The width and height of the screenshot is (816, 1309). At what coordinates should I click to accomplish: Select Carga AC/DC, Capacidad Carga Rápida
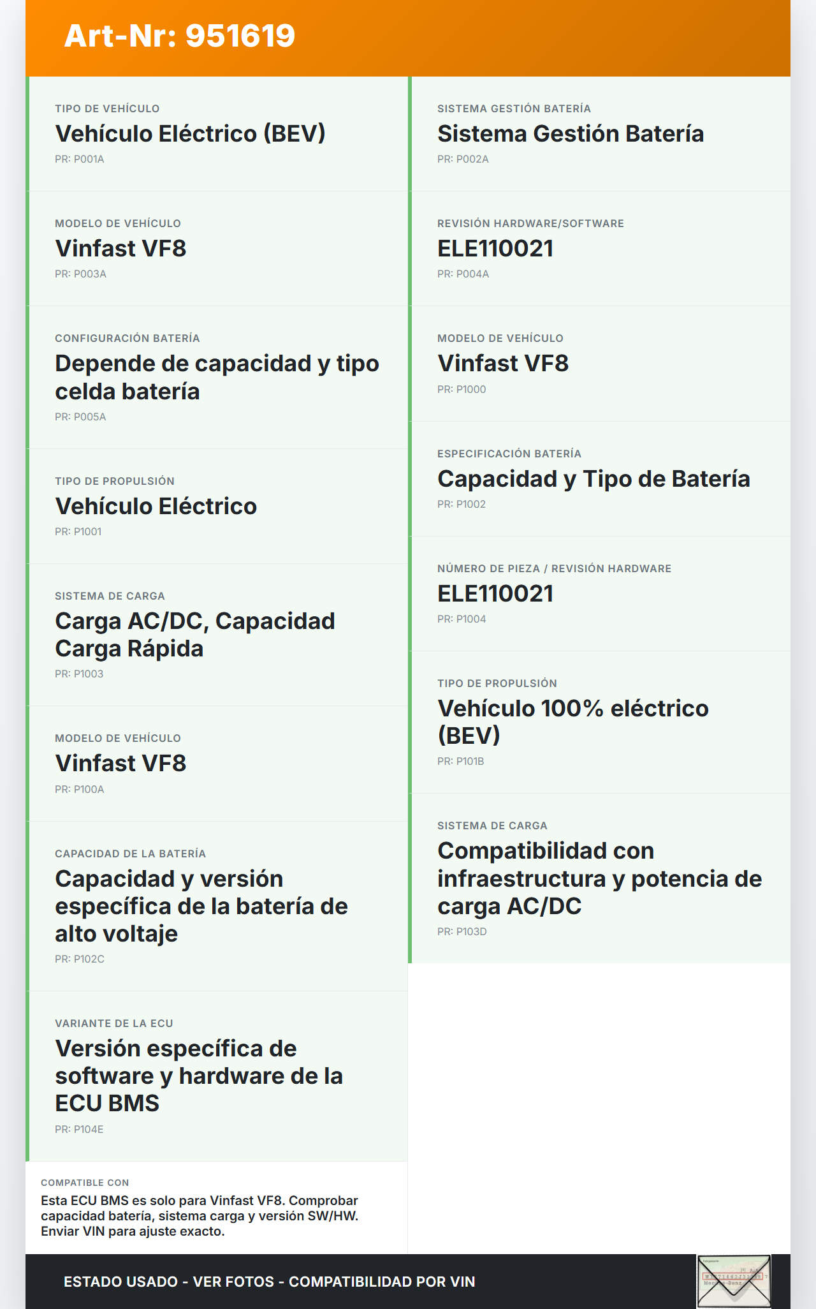click(x=195, y=635)
